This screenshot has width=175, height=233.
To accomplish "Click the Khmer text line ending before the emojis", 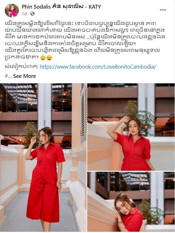I will (22, 58).
